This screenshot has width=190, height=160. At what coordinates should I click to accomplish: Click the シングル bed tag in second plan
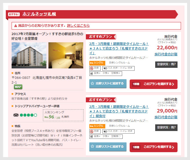click(x=97, y=126)
